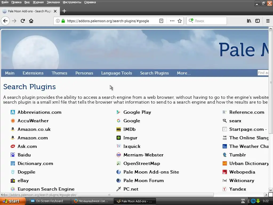Click the eBay shopping bag icon

tap(13, 180)
